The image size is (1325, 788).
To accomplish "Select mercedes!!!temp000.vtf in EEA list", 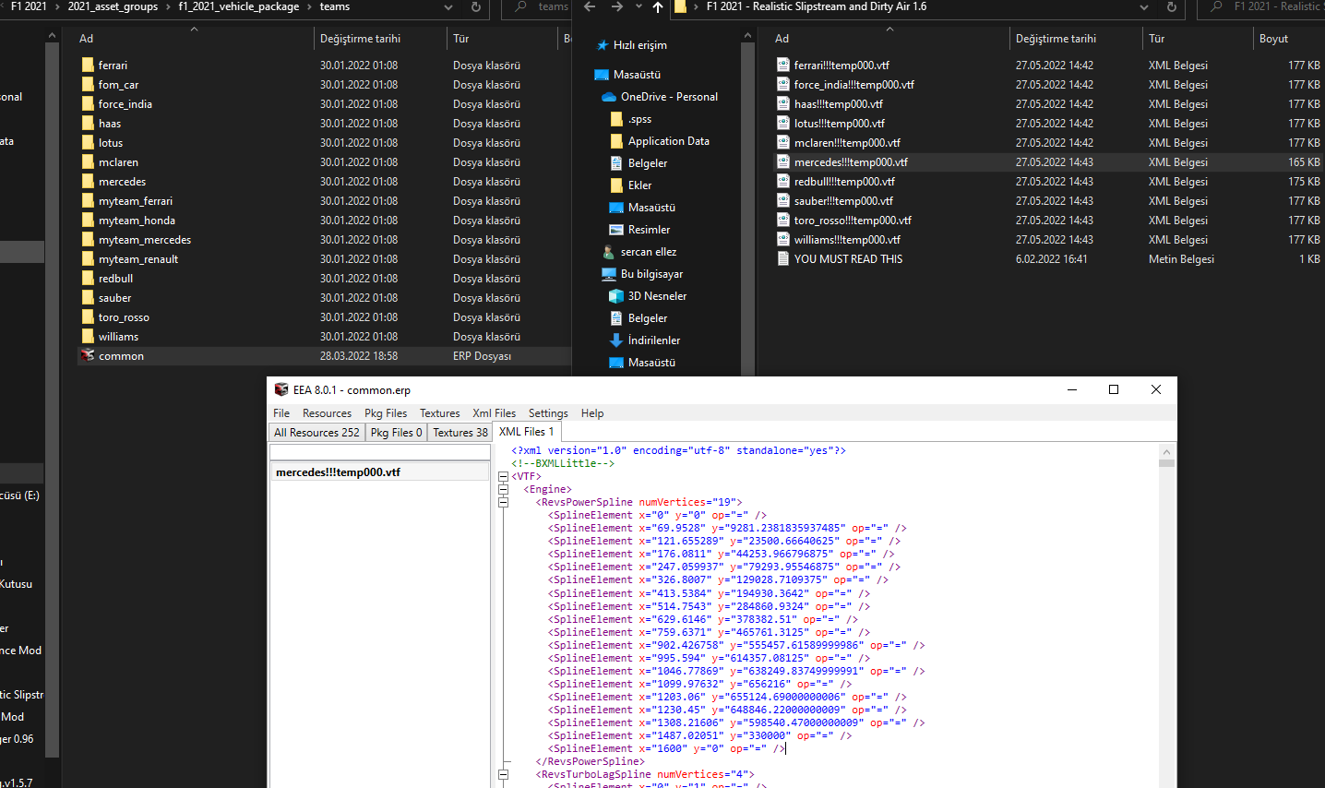I will [x=379, y=472].
